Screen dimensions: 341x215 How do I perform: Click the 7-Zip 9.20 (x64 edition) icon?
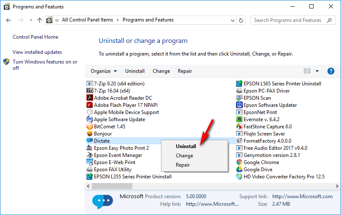point(90,84)
